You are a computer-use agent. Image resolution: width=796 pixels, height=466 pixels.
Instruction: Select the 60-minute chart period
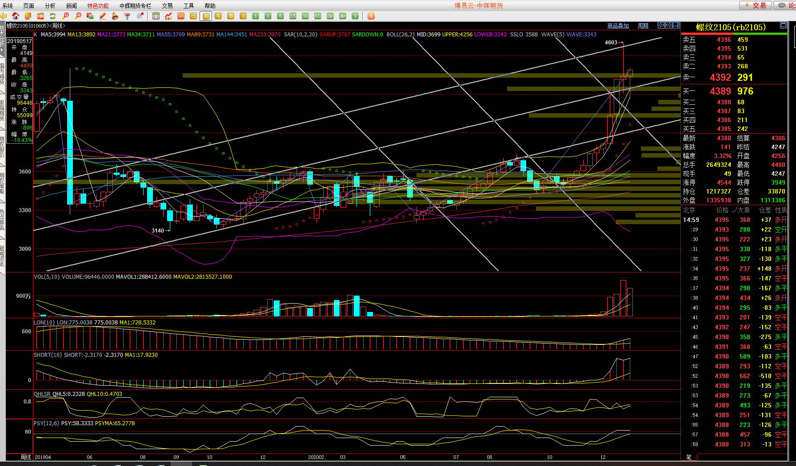(x=318, y=16)
